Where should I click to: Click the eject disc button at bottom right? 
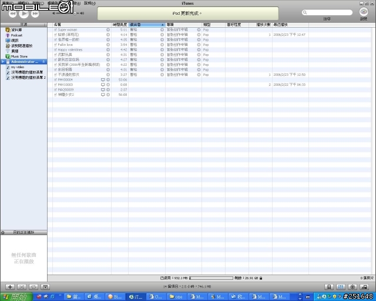point(364,287)
